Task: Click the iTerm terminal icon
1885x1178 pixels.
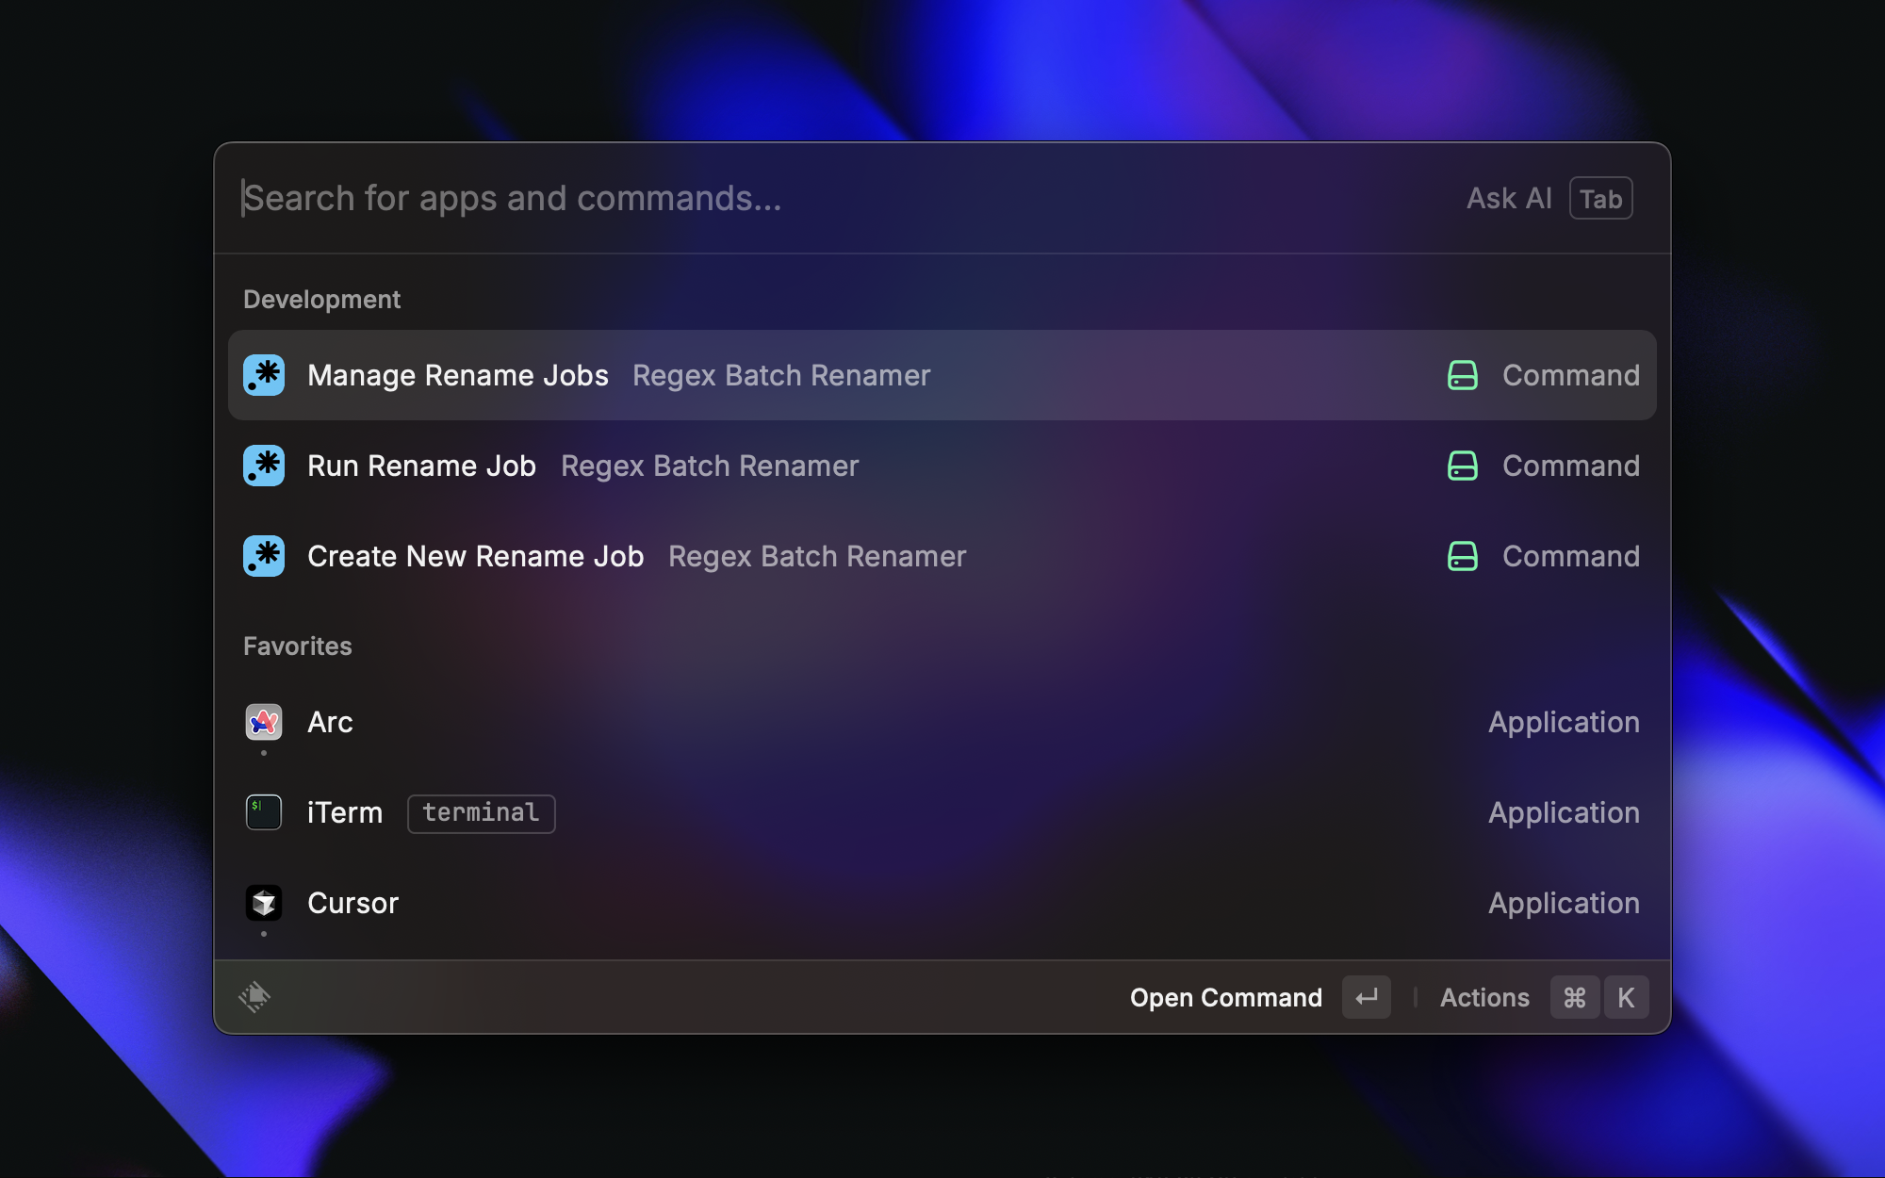Action: [264, 811]
